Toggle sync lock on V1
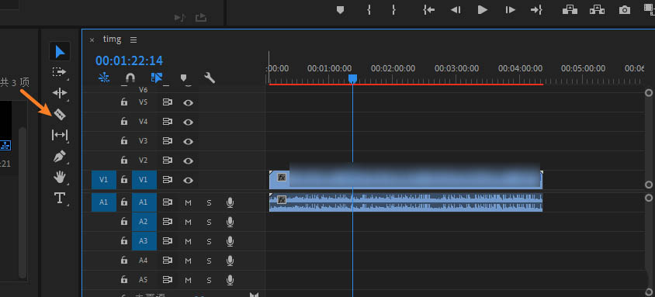The image size is (655, 297). 168,180
